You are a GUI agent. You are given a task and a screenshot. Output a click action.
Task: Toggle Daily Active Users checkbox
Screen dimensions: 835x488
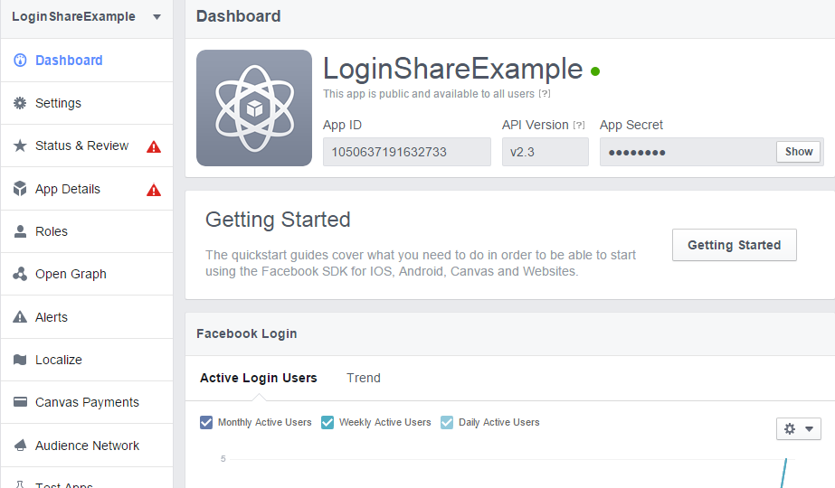pyautogui.click(x=447, y=422)
